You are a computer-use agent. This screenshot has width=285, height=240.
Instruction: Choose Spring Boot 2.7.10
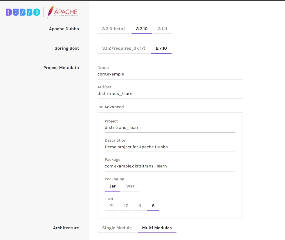(161, 48)
